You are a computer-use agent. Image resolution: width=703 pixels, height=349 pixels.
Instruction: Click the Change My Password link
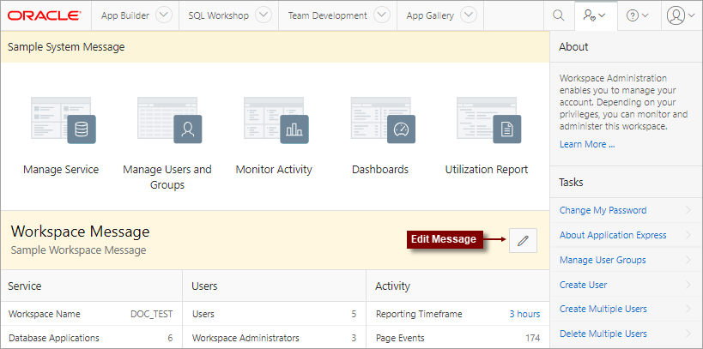603,210
